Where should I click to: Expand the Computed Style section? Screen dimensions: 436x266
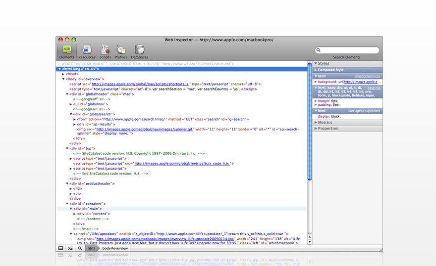(316, 70)
